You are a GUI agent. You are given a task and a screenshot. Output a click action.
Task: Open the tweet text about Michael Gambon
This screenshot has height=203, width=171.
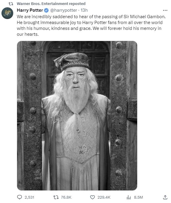[91, 25]
